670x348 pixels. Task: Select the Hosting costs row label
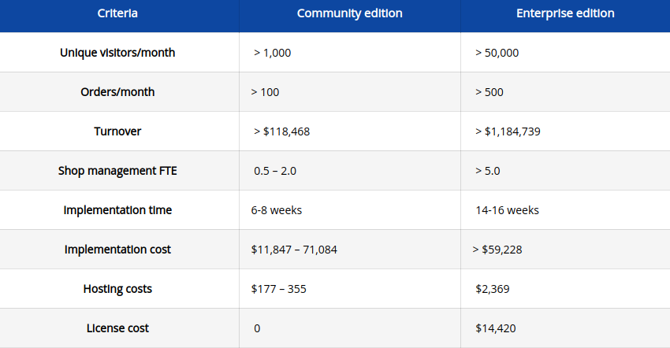(x=117, y=289)
